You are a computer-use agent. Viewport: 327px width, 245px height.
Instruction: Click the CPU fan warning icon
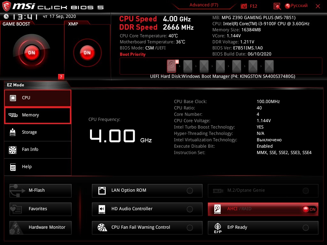coord(102,227)
